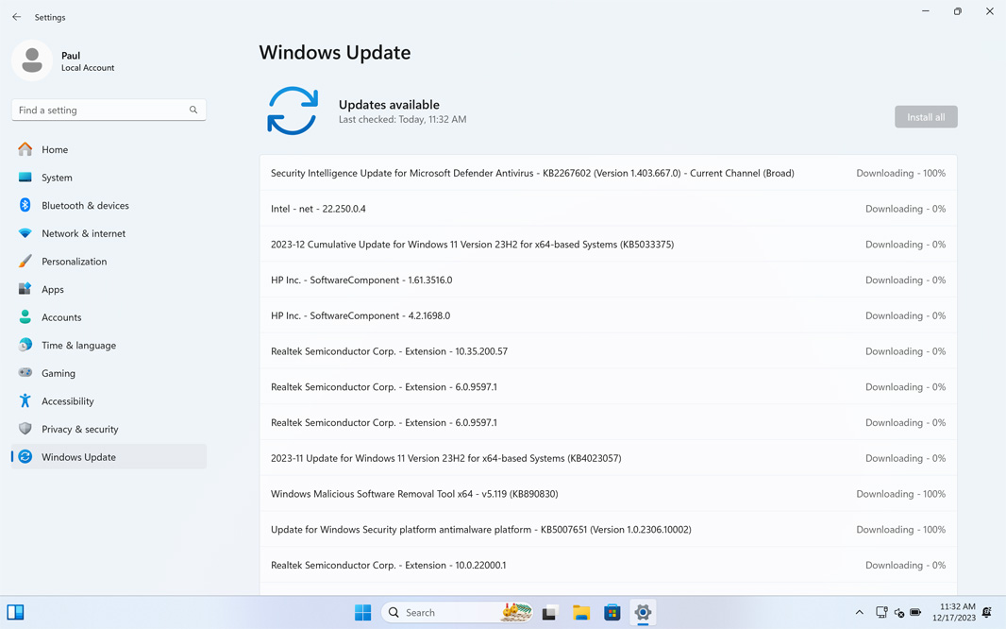
Task: Open Task View on the taskbar
Action: tap(548, 612)
